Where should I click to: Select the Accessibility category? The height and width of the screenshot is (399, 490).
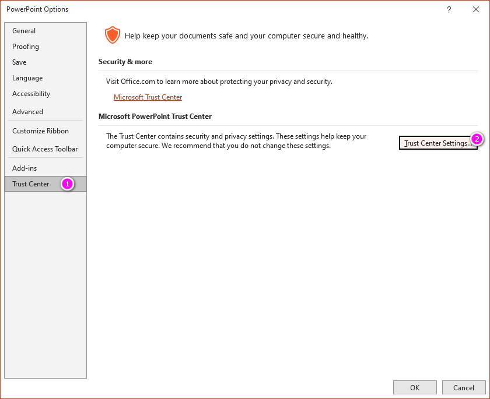pyautogui.click(x=31, y=93)
